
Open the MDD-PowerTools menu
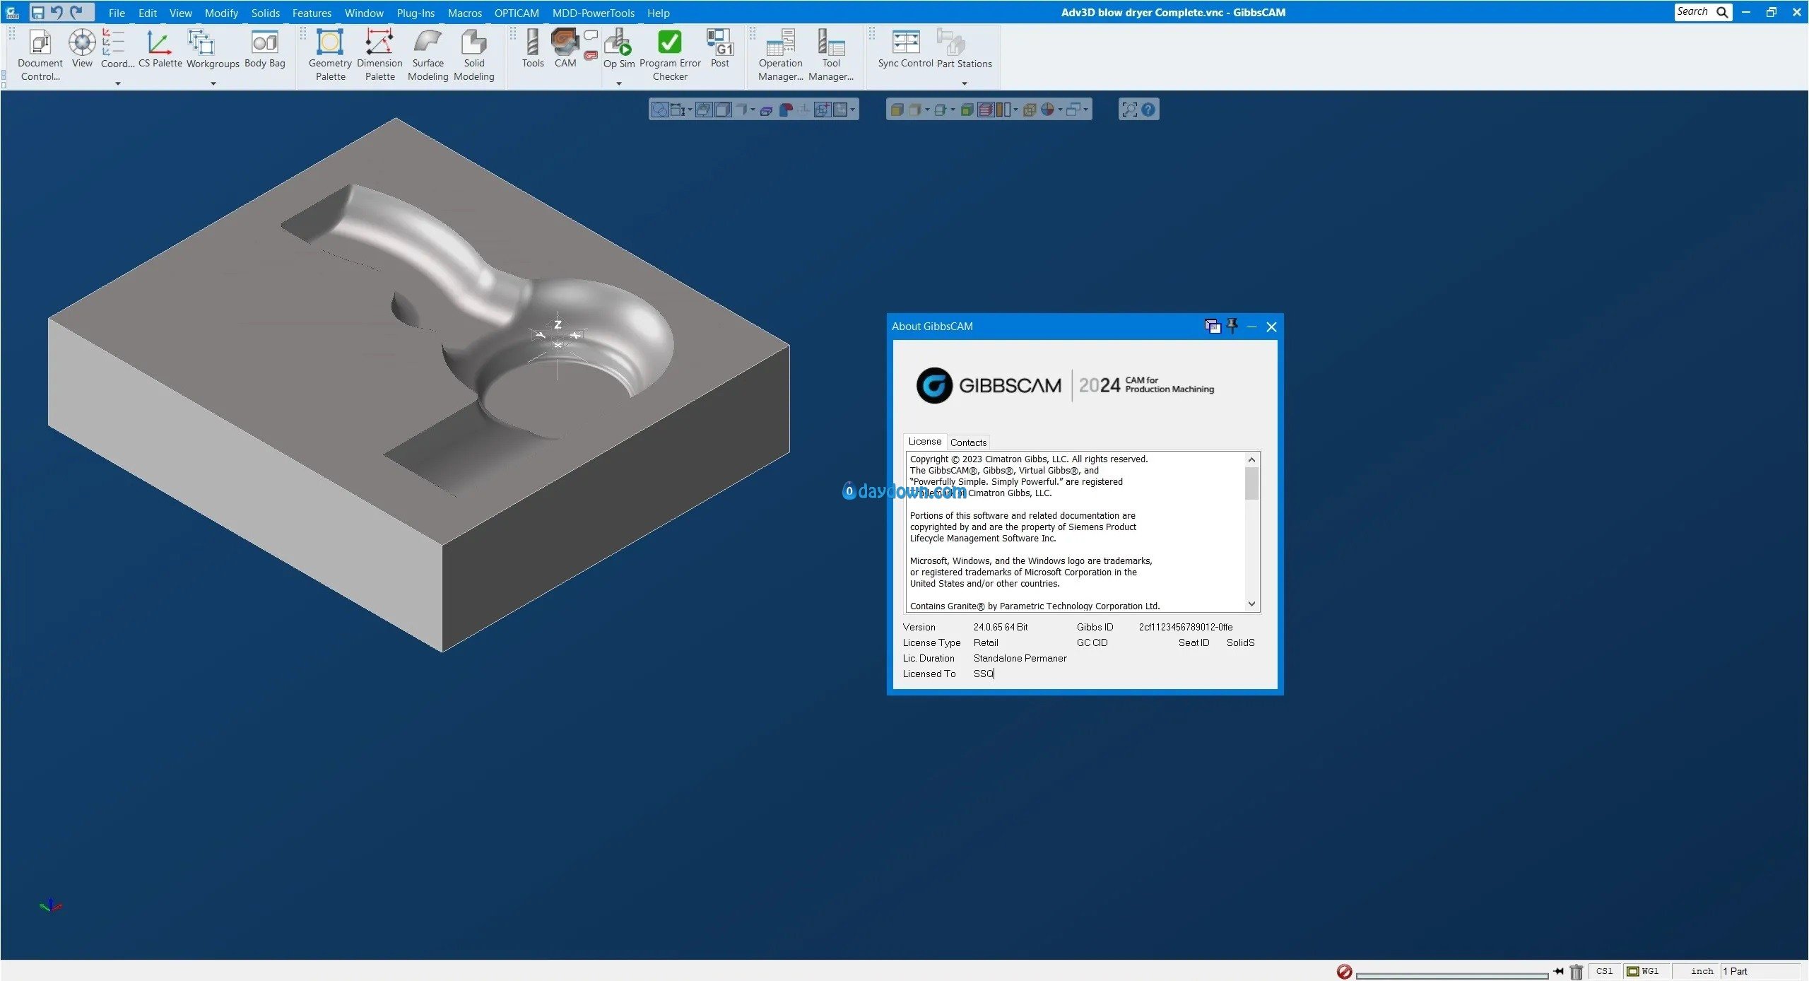pos(594,13)
